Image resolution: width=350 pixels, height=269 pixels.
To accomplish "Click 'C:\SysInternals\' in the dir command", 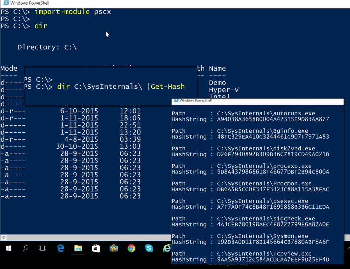I will tap(108, 87).
